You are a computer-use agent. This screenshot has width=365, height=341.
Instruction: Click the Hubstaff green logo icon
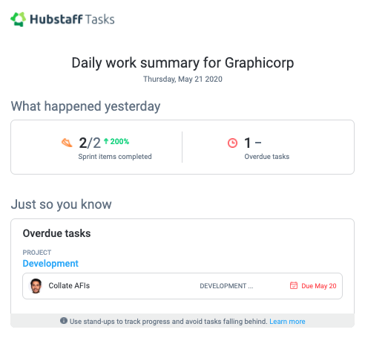(19, 19)
